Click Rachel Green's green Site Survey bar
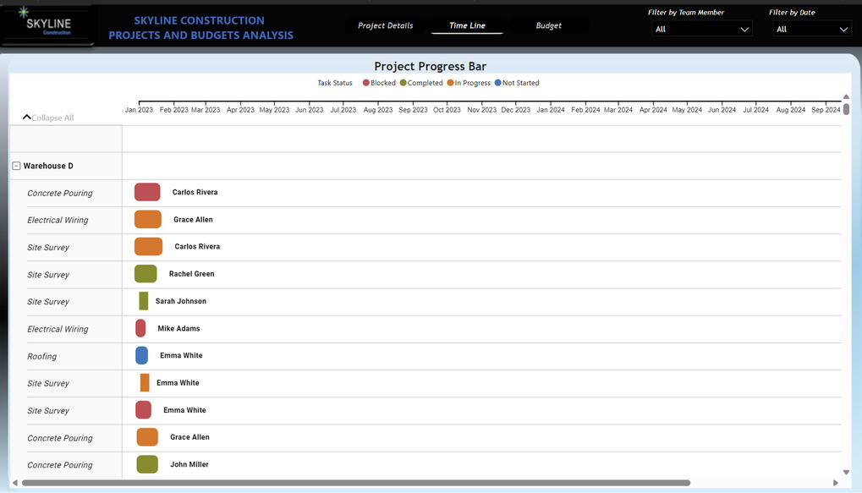 (x=145, y=274)
